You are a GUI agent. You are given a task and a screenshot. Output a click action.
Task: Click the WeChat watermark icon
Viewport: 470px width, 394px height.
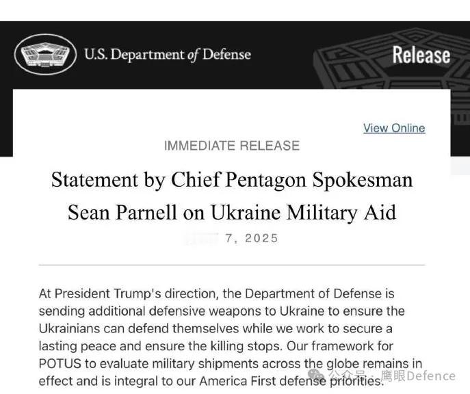317,375
